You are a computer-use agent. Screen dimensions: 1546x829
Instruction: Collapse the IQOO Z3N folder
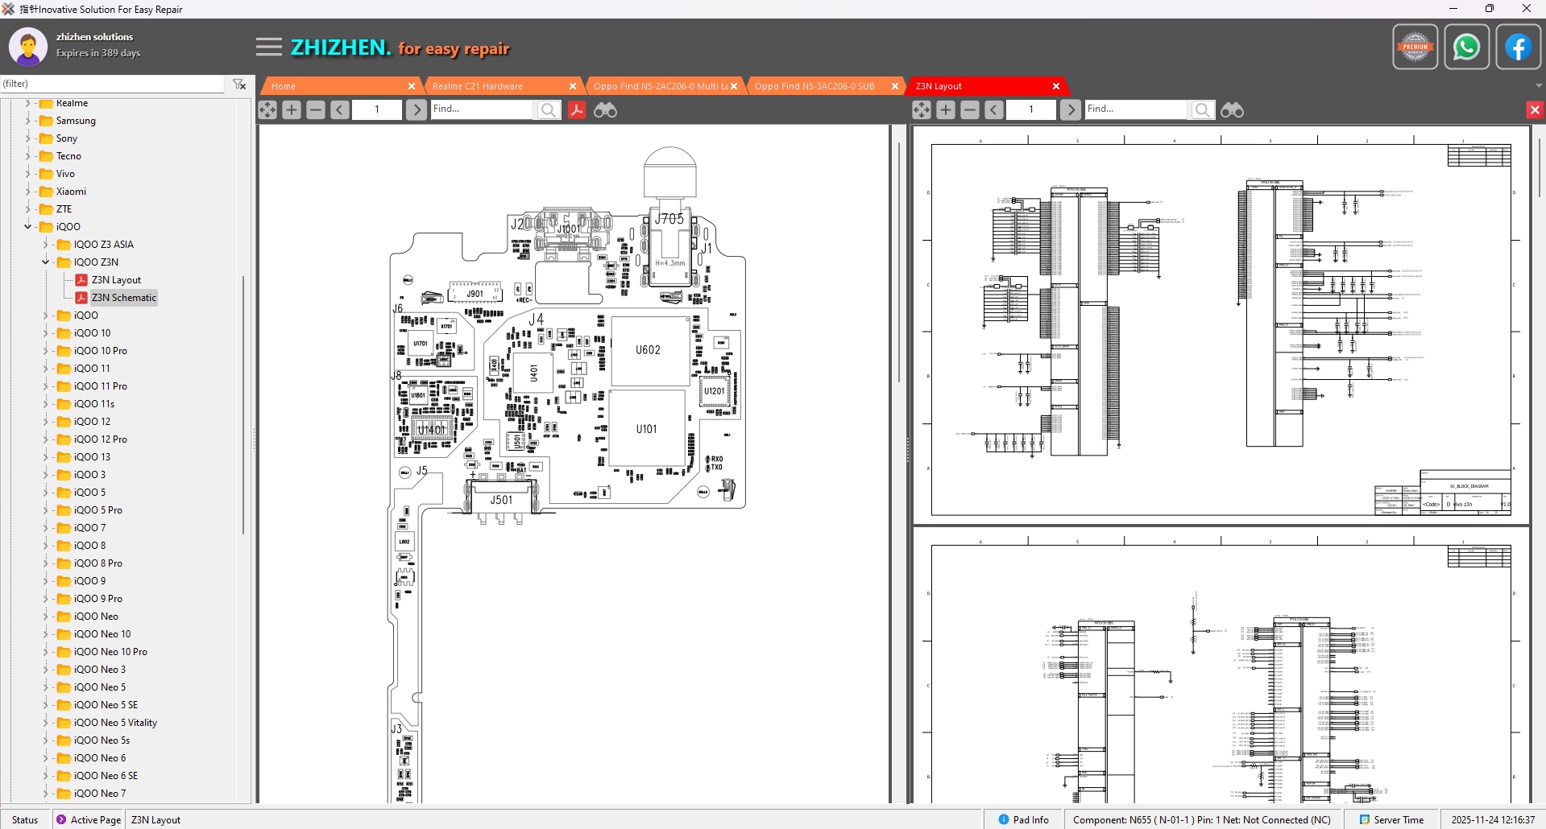[x=46, y=262]
